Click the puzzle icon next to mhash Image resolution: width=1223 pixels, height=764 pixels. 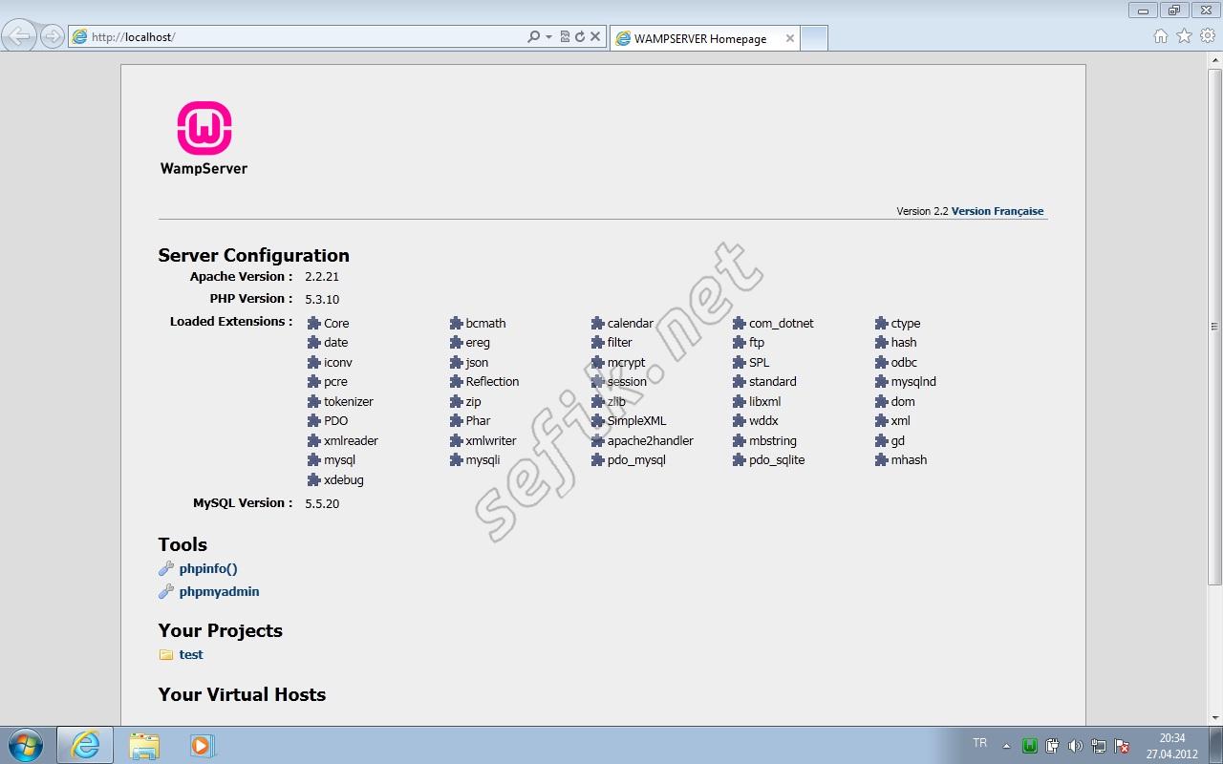click(x=882, y=459)
